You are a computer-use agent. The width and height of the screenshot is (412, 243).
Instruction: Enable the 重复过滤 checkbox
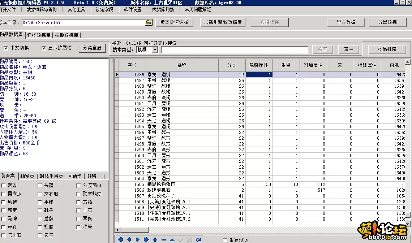point(225,240)
